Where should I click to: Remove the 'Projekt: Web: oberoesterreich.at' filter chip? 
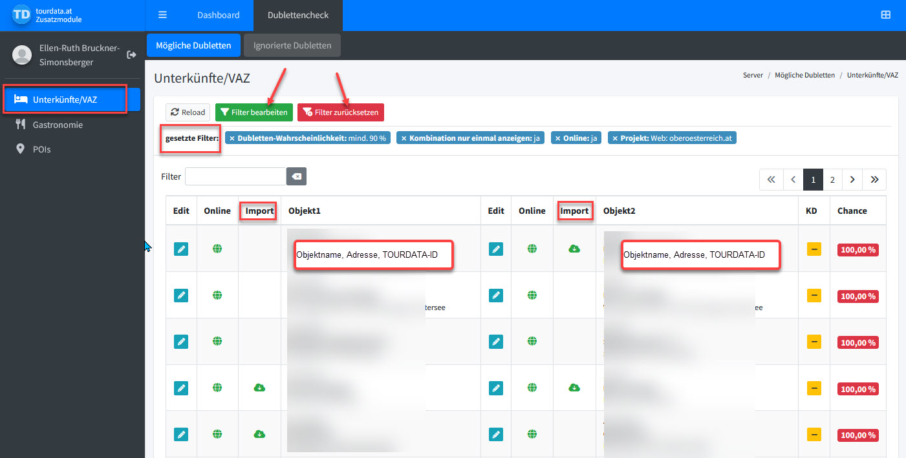coord(614,138)
